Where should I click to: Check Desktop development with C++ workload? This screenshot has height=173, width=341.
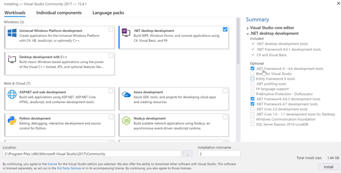click(111, 56)
